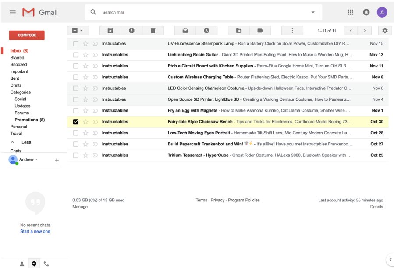This screenshot has height=268, width=394.
Task: Open the Snoozed label
Action: (x=18, y=64)
